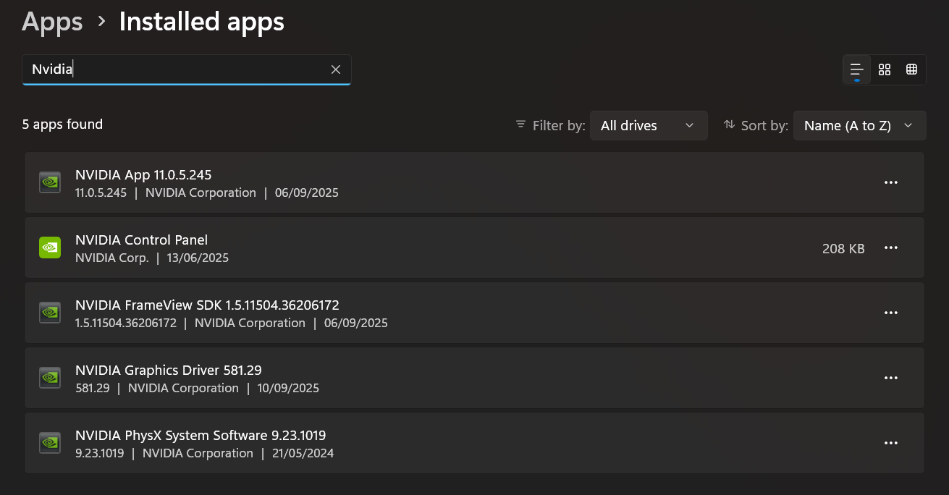Click the Installed apps breadcrumb title

(201, 22)
